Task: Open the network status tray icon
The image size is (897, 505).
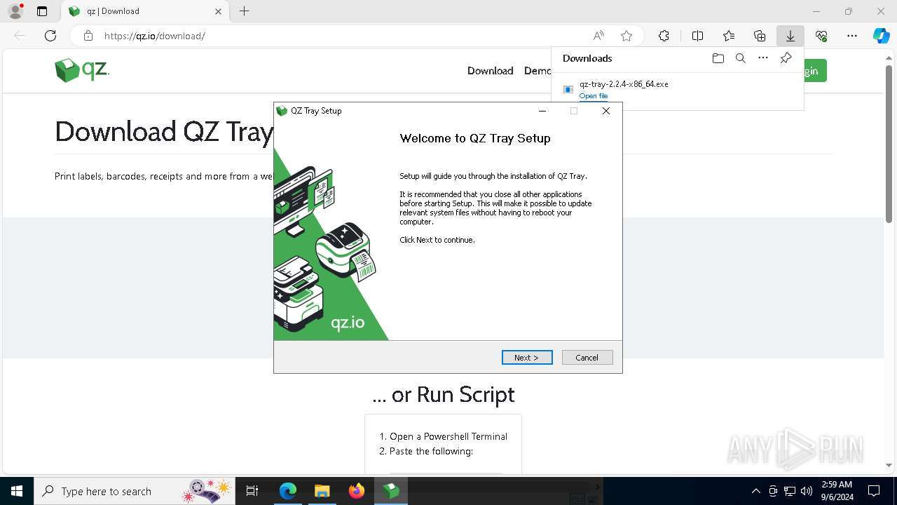Action: tap(790, 491)
